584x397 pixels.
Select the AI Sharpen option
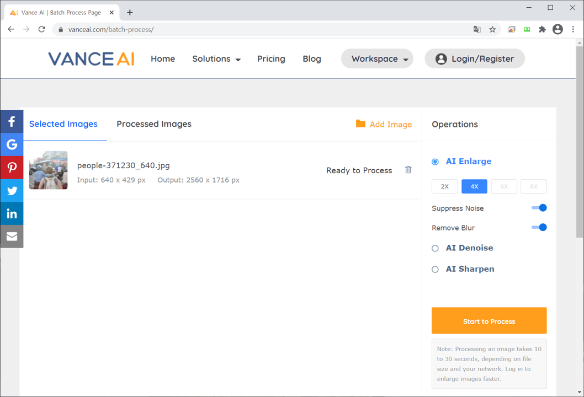click(x=435, y=270)
